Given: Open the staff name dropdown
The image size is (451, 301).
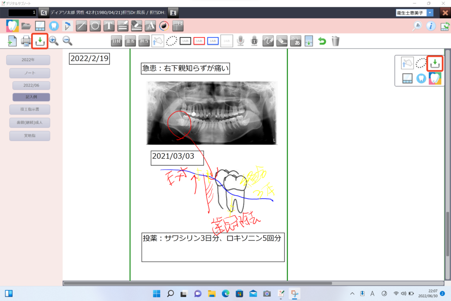Looking at the screenshot, I should tap(430, 13).
